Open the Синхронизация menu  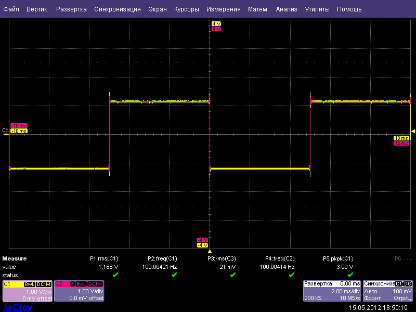pyautogui.click(x=118, y=9)
